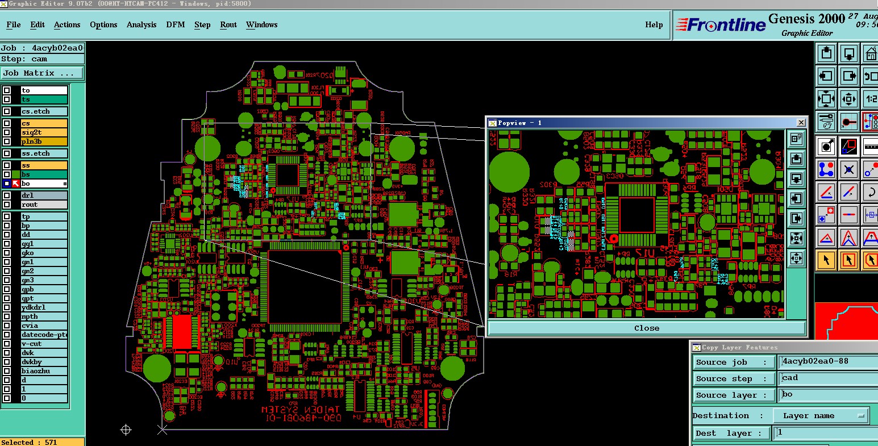Select the ruler measurement tool
This screenshot has height=446, width=878.
coord(871,147)
